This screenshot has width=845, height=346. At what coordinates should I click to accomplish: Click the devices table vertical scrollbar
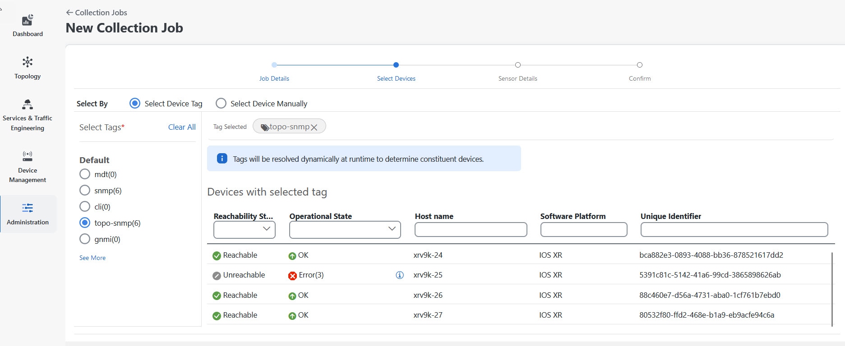(x=832, y=288)
